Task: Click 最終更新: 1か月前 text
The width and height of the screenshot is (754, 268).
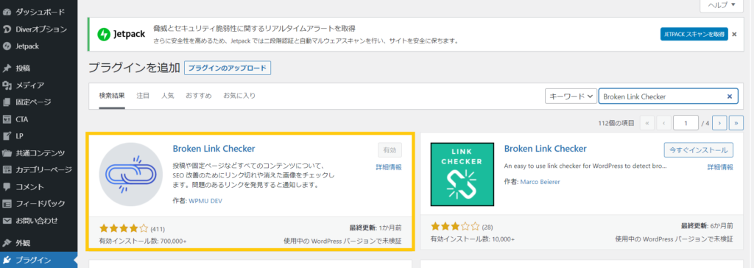Action: (x=376, y=228)
